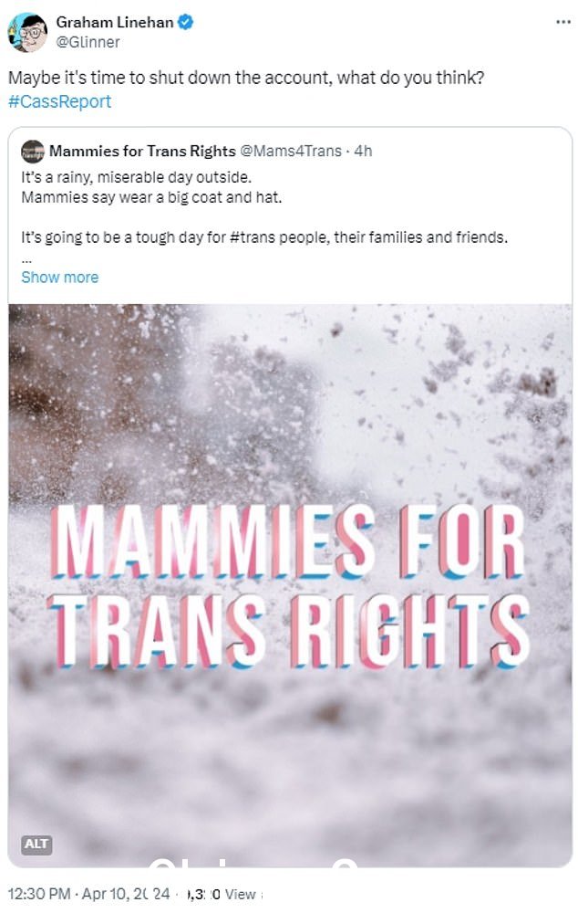The image size is (578, 913).
Task: Click the 12:30 PM tweet timestamp
Action: pyautogui.click(x=39, y=894)
